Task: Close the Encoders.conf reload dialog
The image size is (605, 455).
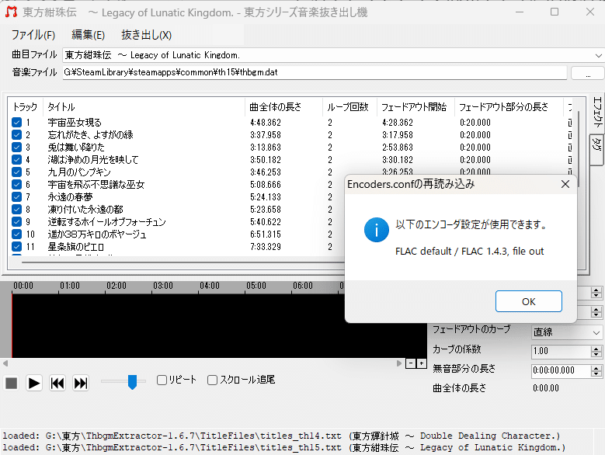Action: pos(565,184)
